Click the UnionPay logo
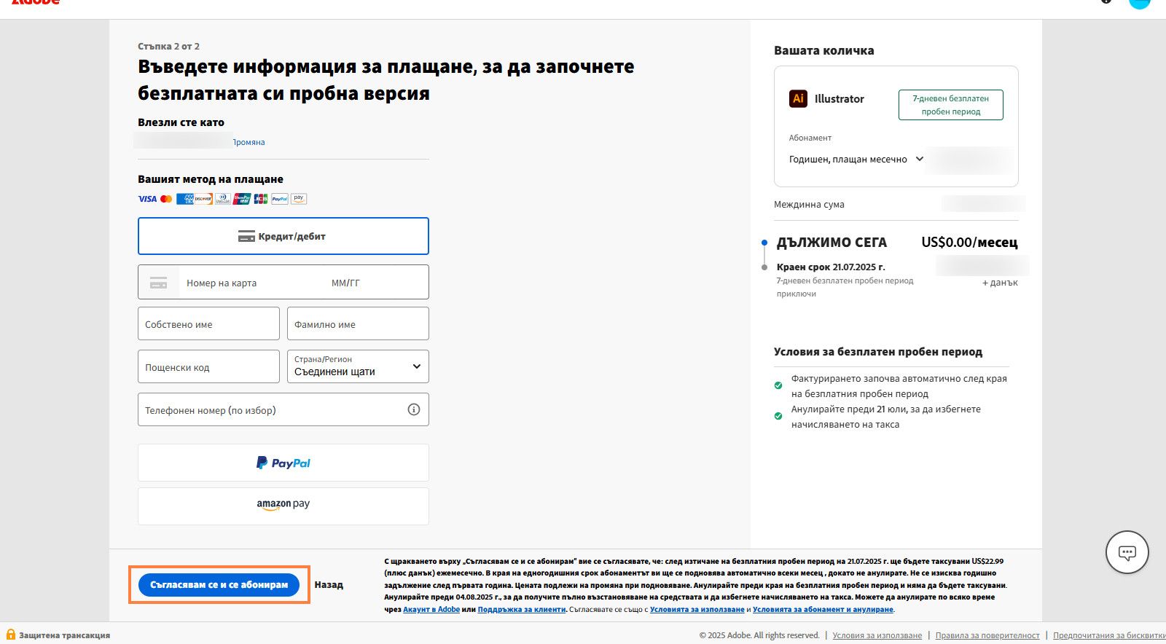This screenshot has width=1166, height=644. coord(242,199)
